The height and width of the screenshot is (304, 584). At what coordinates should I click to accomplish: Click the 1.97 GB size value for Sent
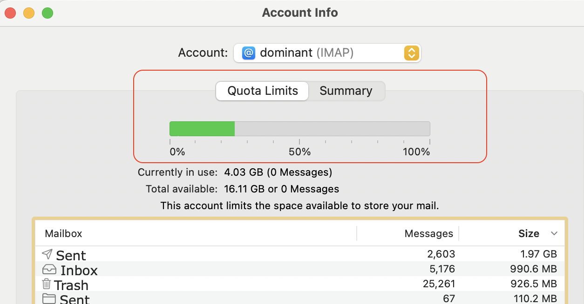(539, 254)
